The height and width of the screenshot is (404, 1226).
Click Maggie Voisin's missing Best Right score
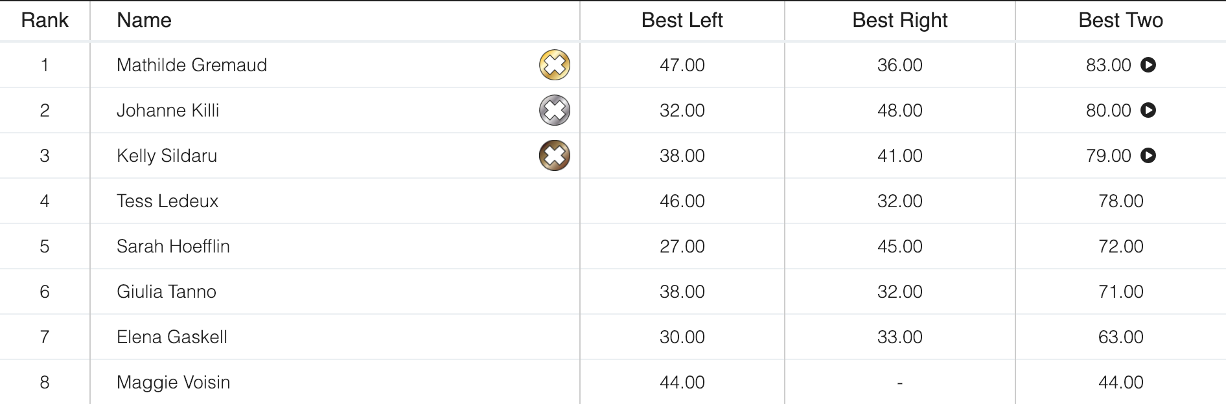[899, 382]
